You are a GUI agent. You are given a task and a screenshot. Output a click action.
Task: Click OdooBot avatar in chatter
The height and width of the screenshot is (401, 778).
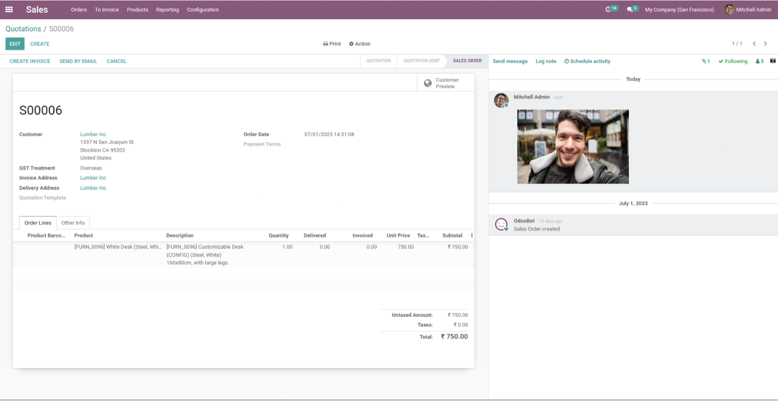(x=501, y=224)
